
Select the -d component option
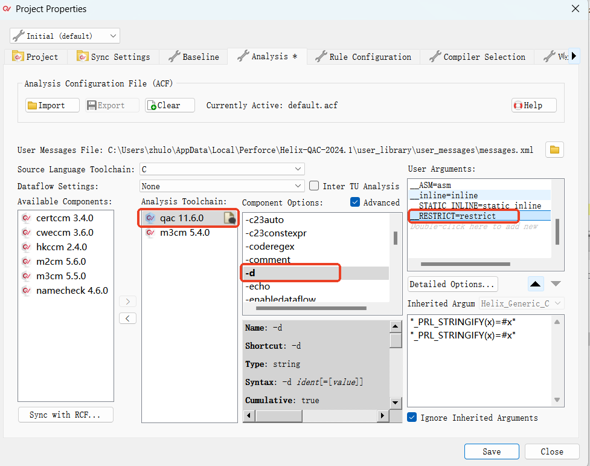point(316,273)
